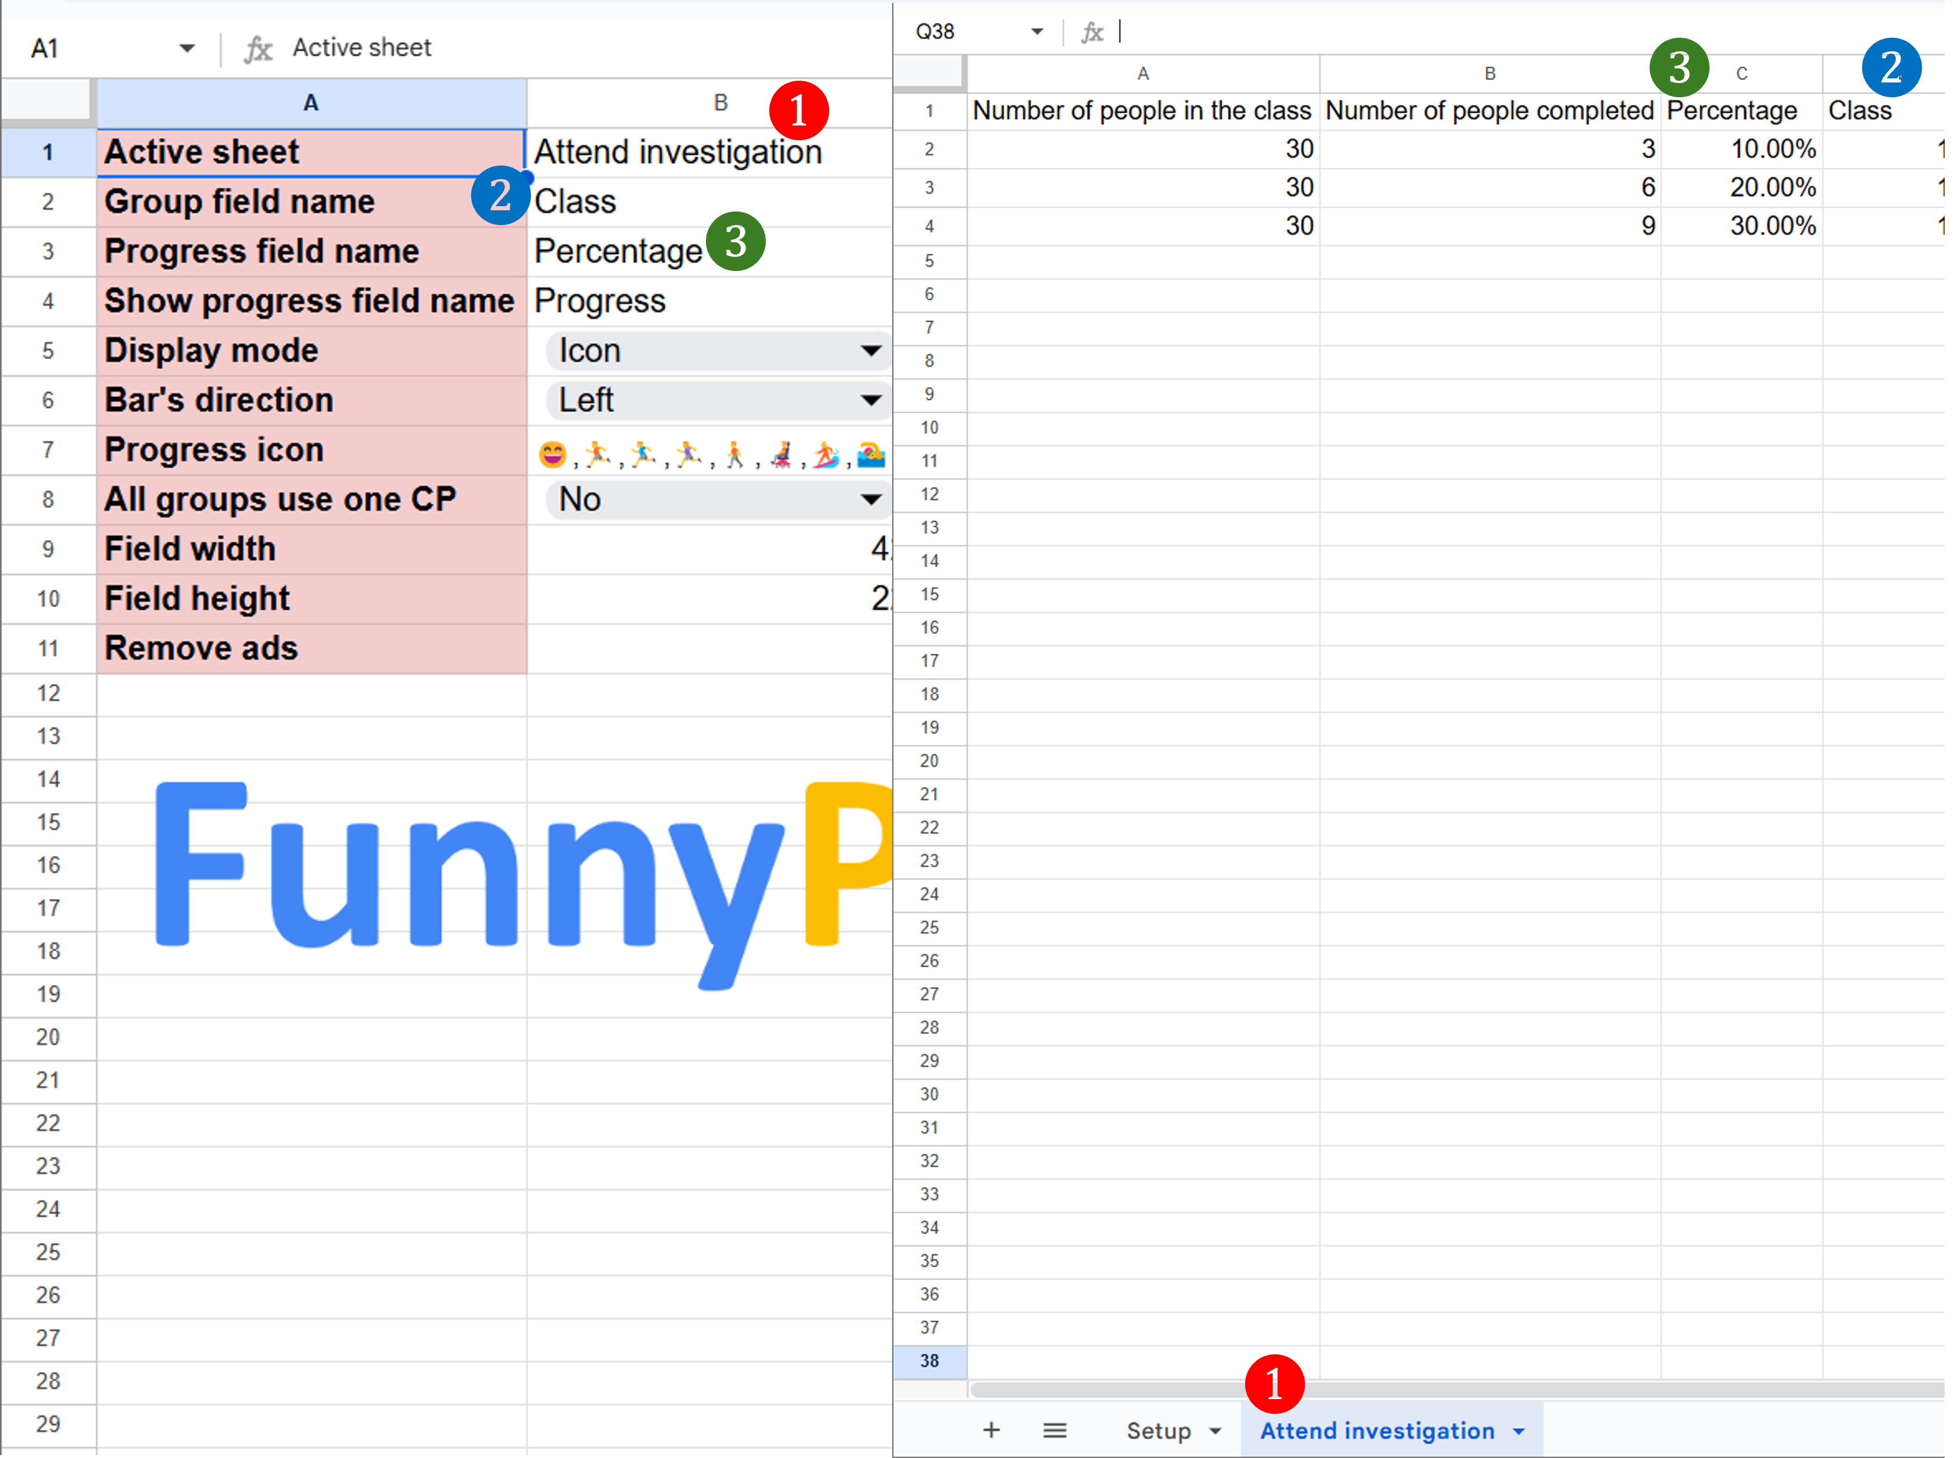This screenshot has width=1957, height=1458.
Task: Open the Setup tab options arrow
Action: pyautogui.click(x=1216, y=1431)
